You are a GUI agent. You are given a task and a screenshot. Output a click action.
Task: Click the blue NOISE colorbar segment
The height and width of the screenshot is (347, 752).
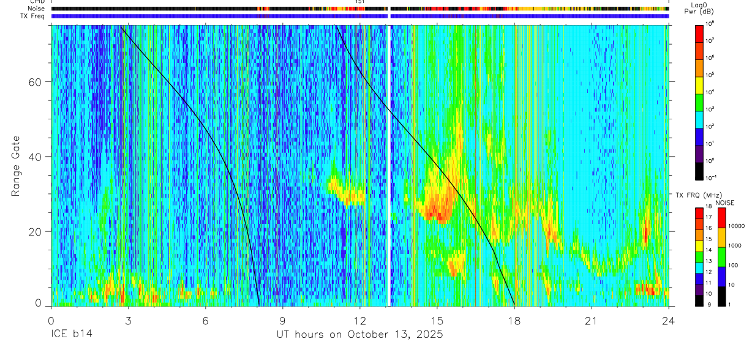pos(721,277)
